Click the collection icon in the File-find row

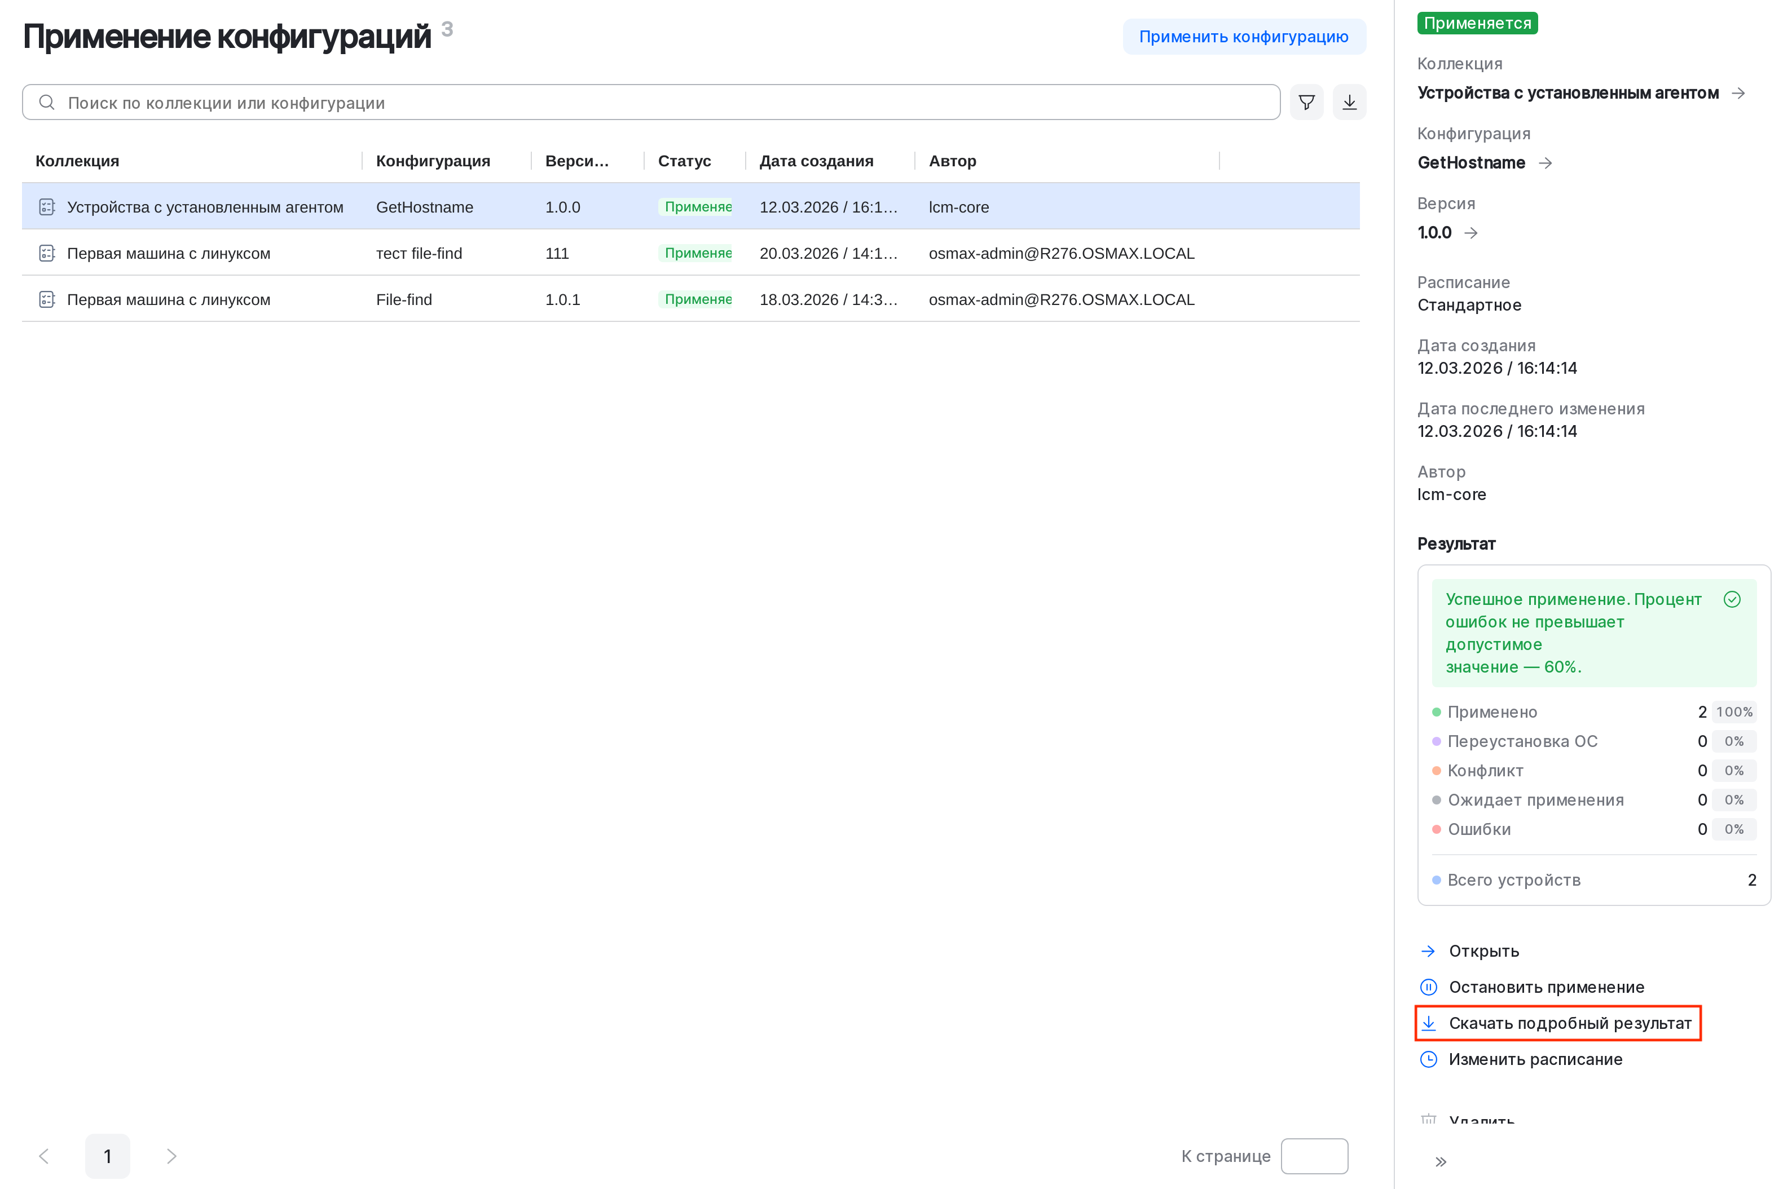point(46,298)
